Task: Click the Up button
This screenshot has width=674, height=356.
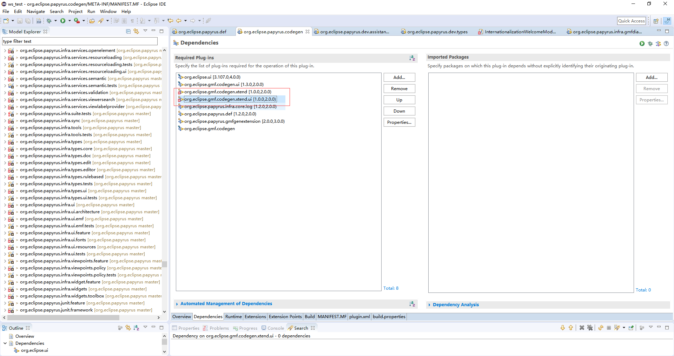Action: tap(399, 100)
